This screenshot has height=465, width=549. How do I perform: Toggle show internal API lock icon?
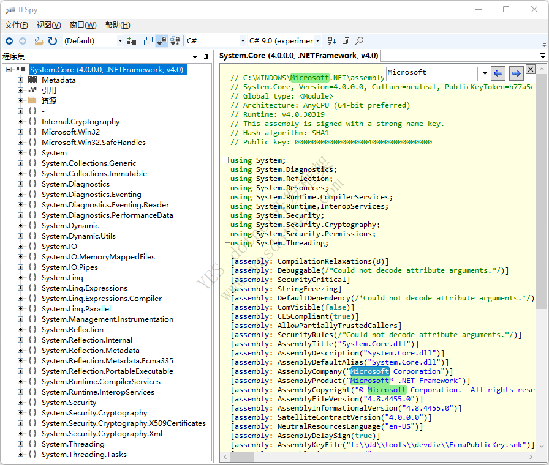(161, 41)
